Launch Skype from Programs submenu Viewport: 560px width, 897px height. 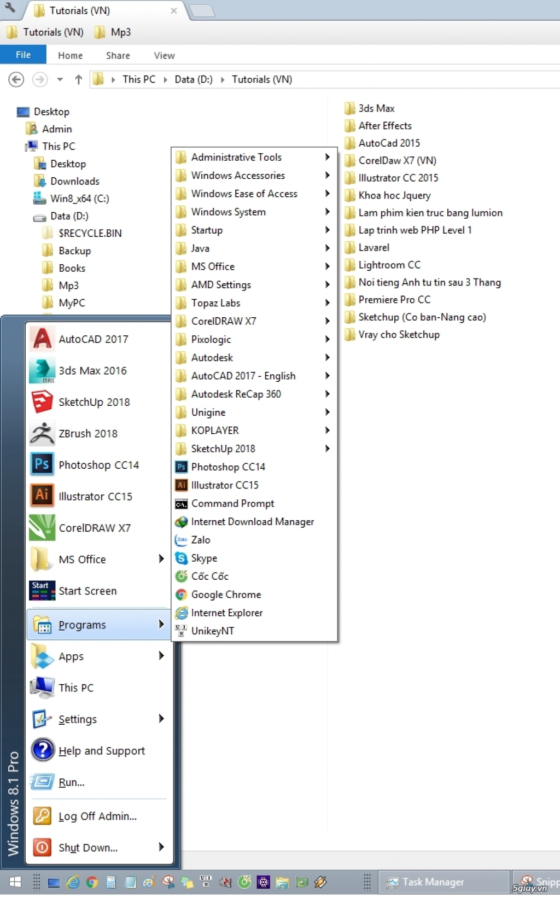(255, 558)
